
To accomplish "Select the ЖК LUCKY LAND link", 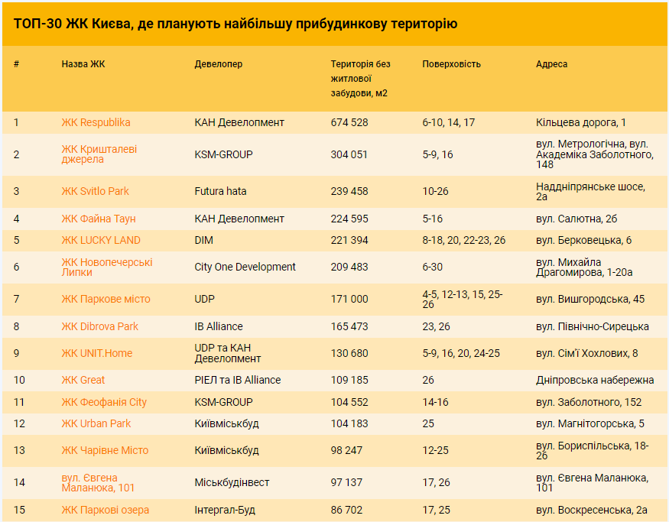I will 101,240.
